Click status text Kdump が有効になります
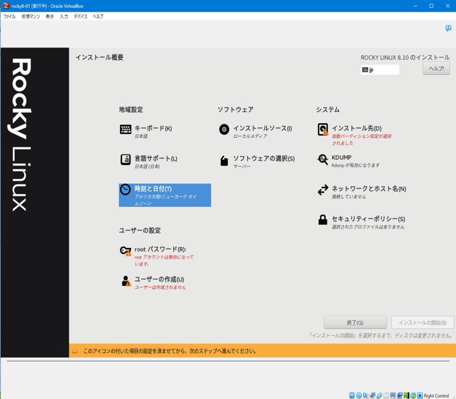 tap(356, 165)
